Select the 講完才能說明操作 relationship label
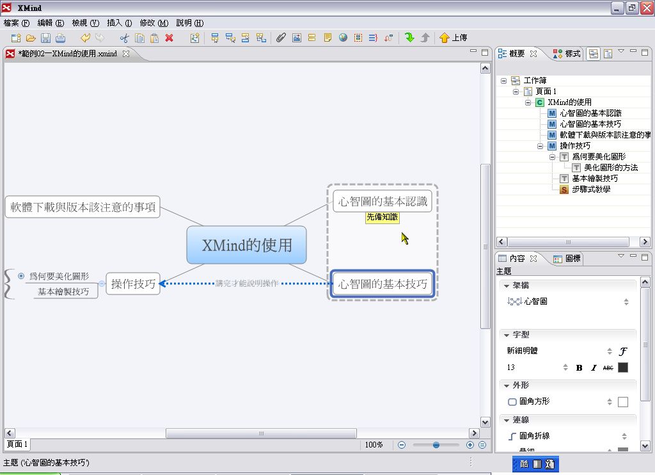Screen dimensions: 655x475 click(247, 284)
